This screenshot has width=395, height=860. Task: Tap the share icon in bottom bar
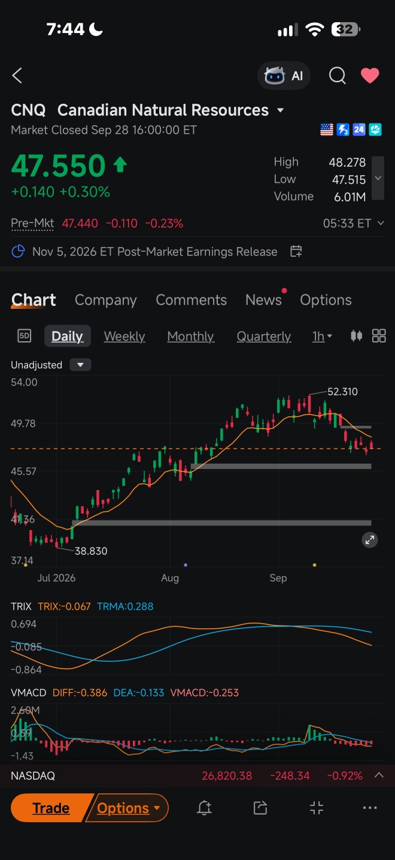pos(260,808)
